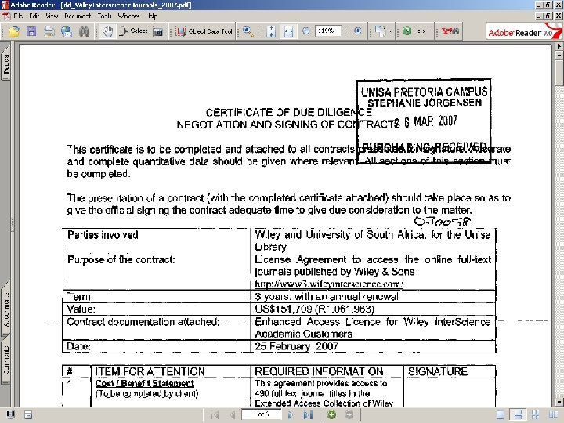564x423 pixels.
Task: Open the Help menu
Action: coord(151,16)
